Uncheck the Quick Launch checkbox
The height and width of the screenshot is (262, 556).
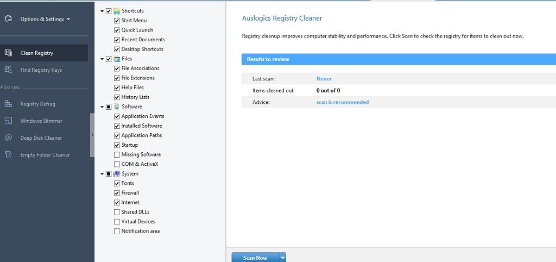click(117, 30)
